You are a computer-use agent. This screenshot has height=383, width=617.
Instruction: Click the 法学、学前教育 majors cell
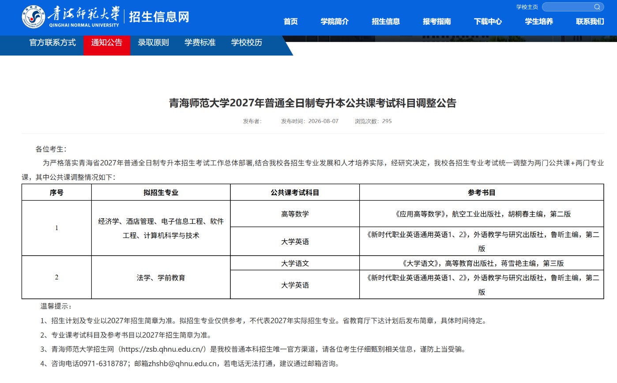coord(161,278)
